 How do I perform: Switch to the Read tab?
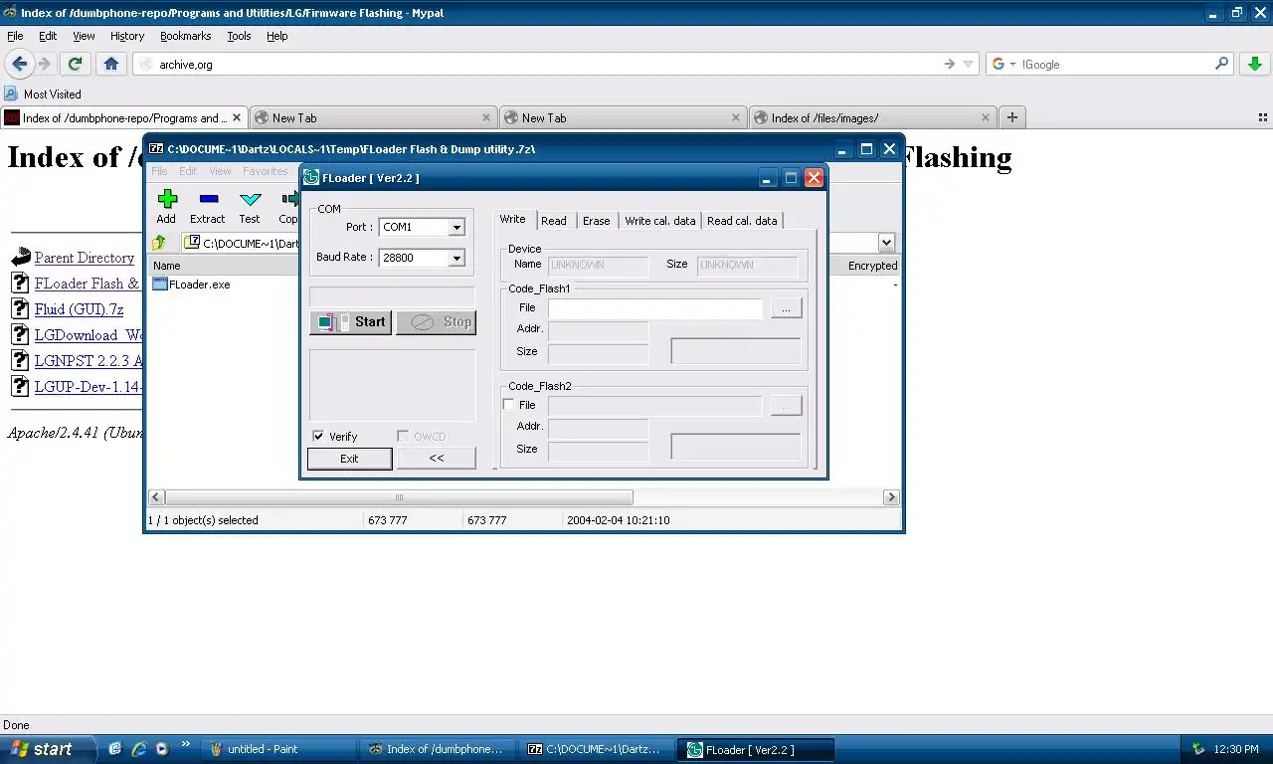554,221
